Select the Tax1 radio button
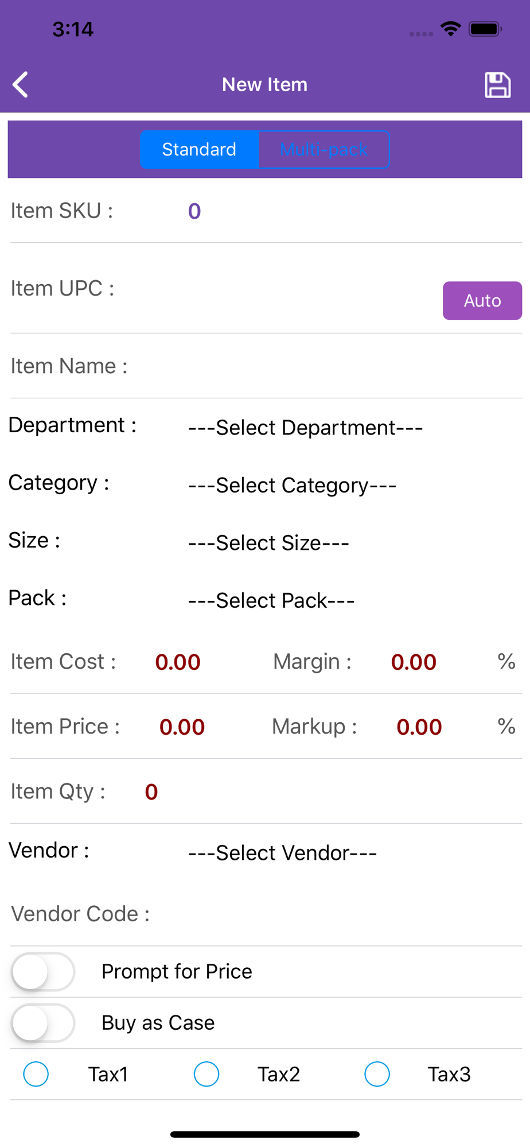This screenshot has height=1148, width=530. pos(36,1074)
